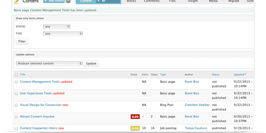Check the Attract Convert Improve row checkbox
The image size is (266, 133).
16,117
